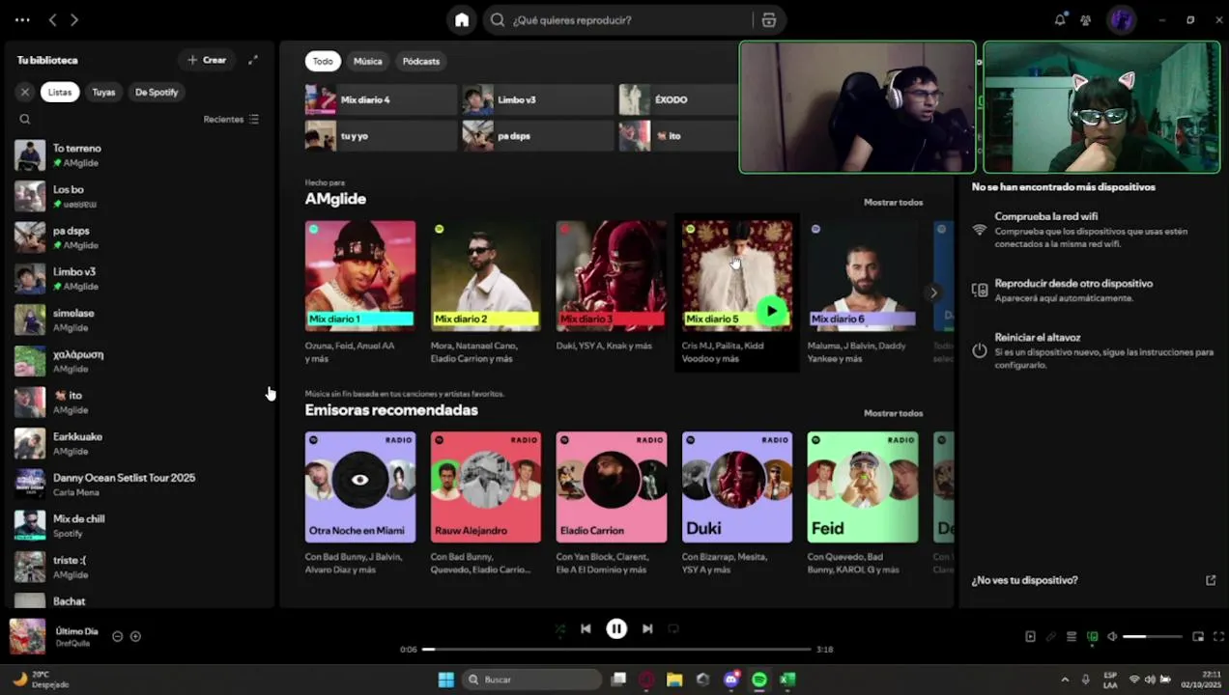Open Excel from the taskbar
This screenshot has height=695, width=1229.
click(x=787, y=680)
